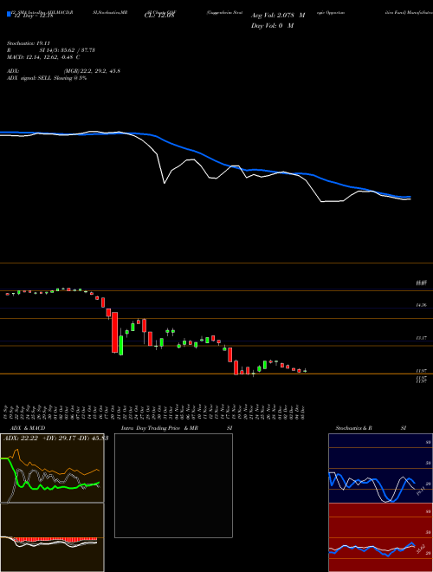Click the last candlestick on the price chart

(x=305, y=371)
